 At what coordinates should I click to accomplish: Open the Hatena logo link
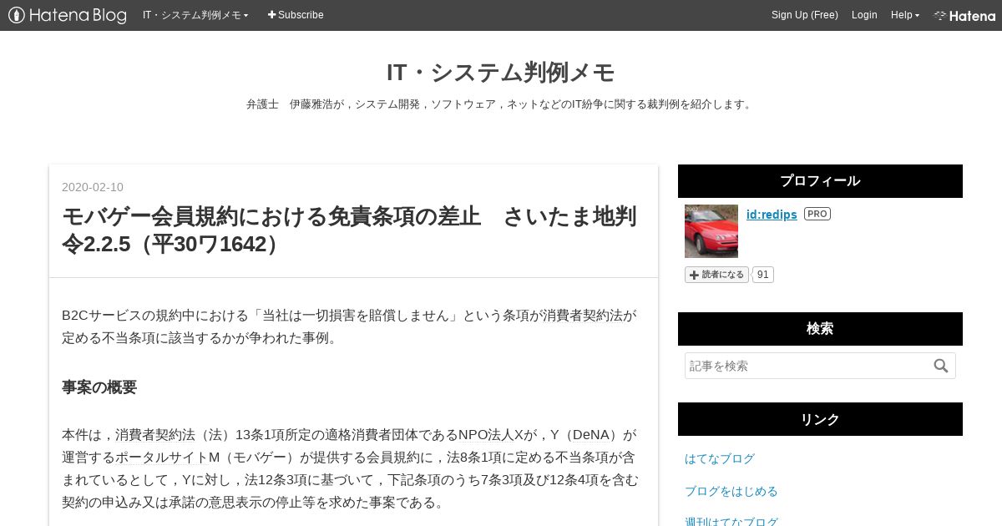coord(964,15)
